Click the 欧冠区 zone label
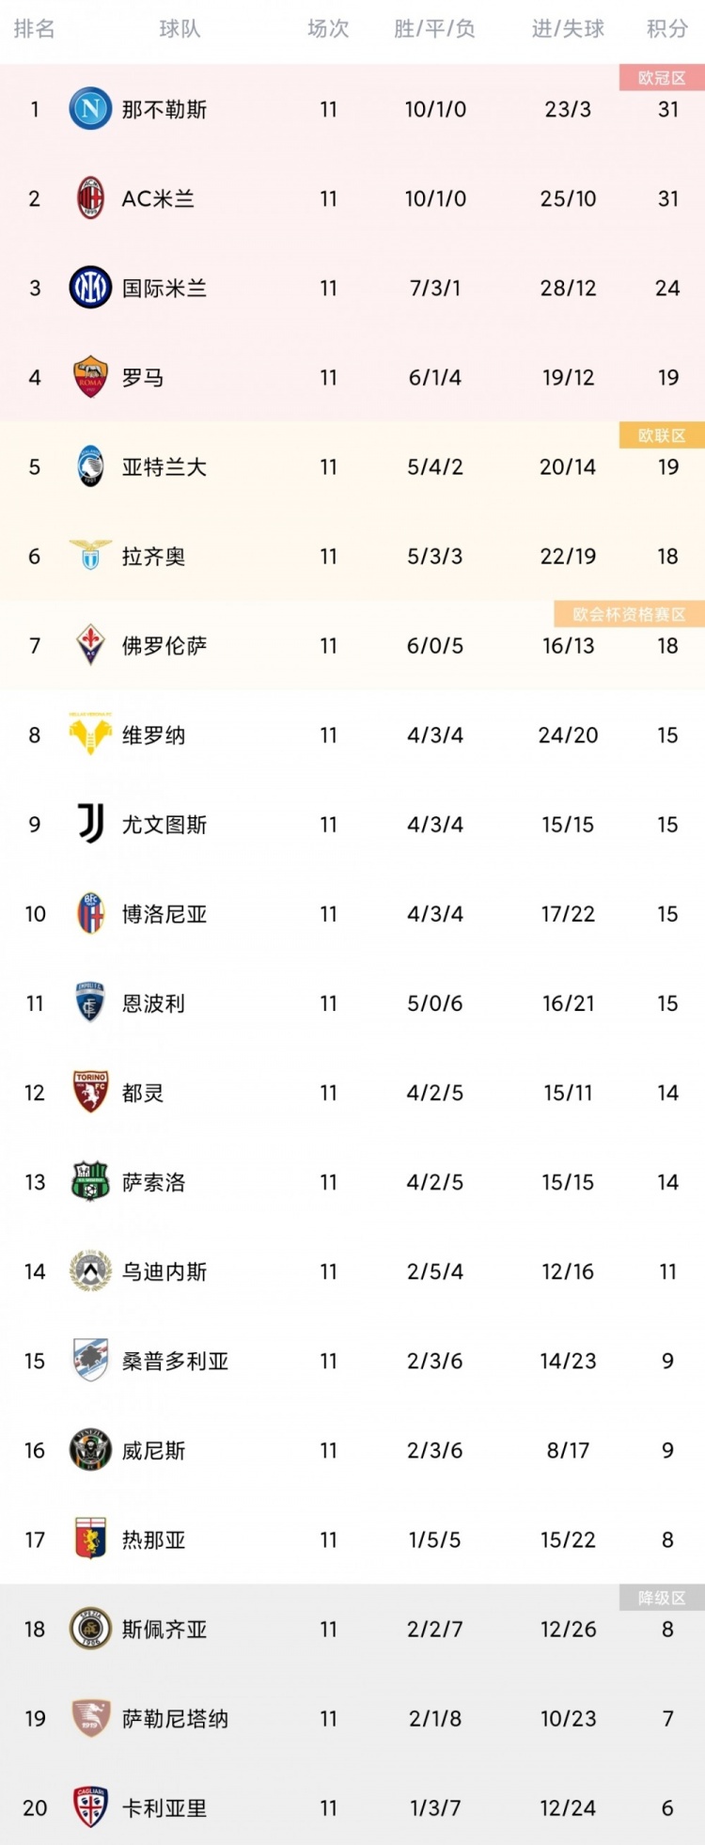Screen dimensions: 705x1845 [662, 77]
